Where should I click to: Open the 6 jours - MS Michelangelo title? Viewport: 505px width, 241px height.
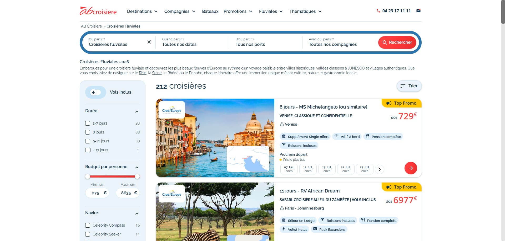(323, 107)
